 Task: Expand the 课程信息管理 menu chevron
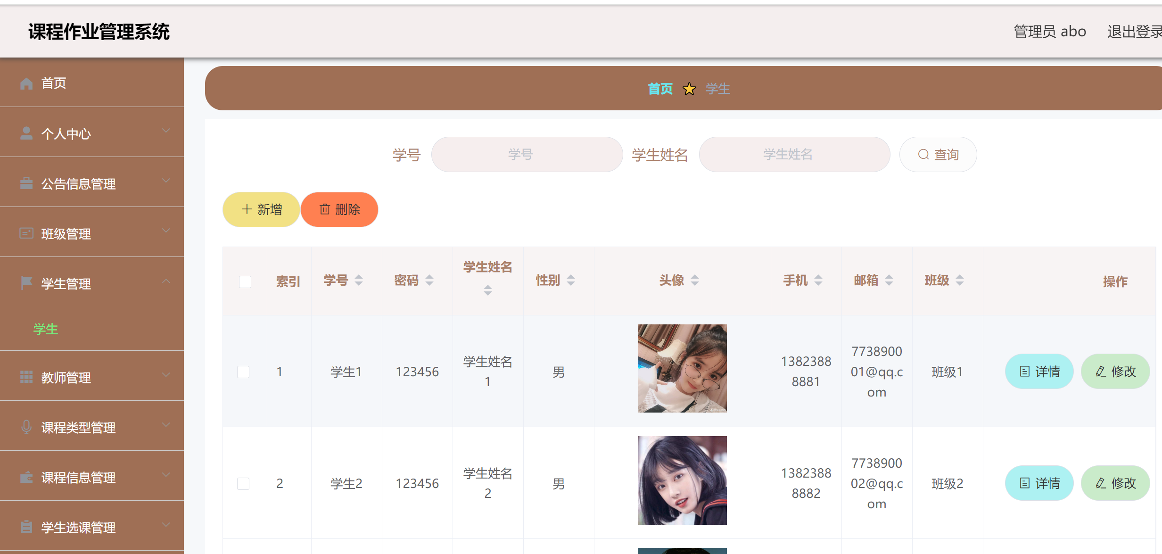click(166, 475)
